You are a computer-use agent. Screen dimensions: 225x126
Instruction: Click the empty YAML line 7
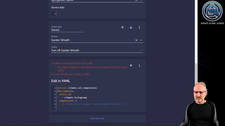pos(99,107)
